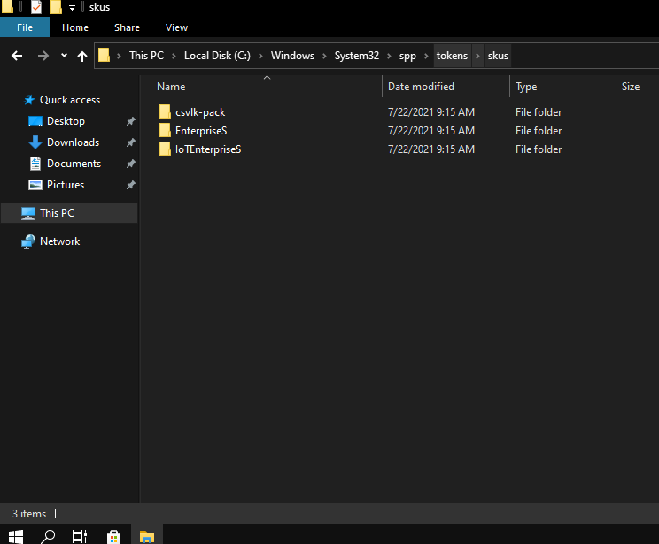Launch Microsoft Store from taskbar
This screenshot has width=659, height=544.
[x=114, y=536]
